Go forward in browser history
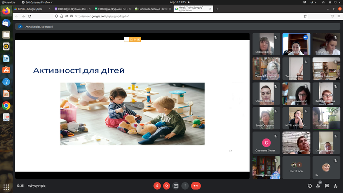This screenshot has width=343, height=193. (x=23, y=16)
